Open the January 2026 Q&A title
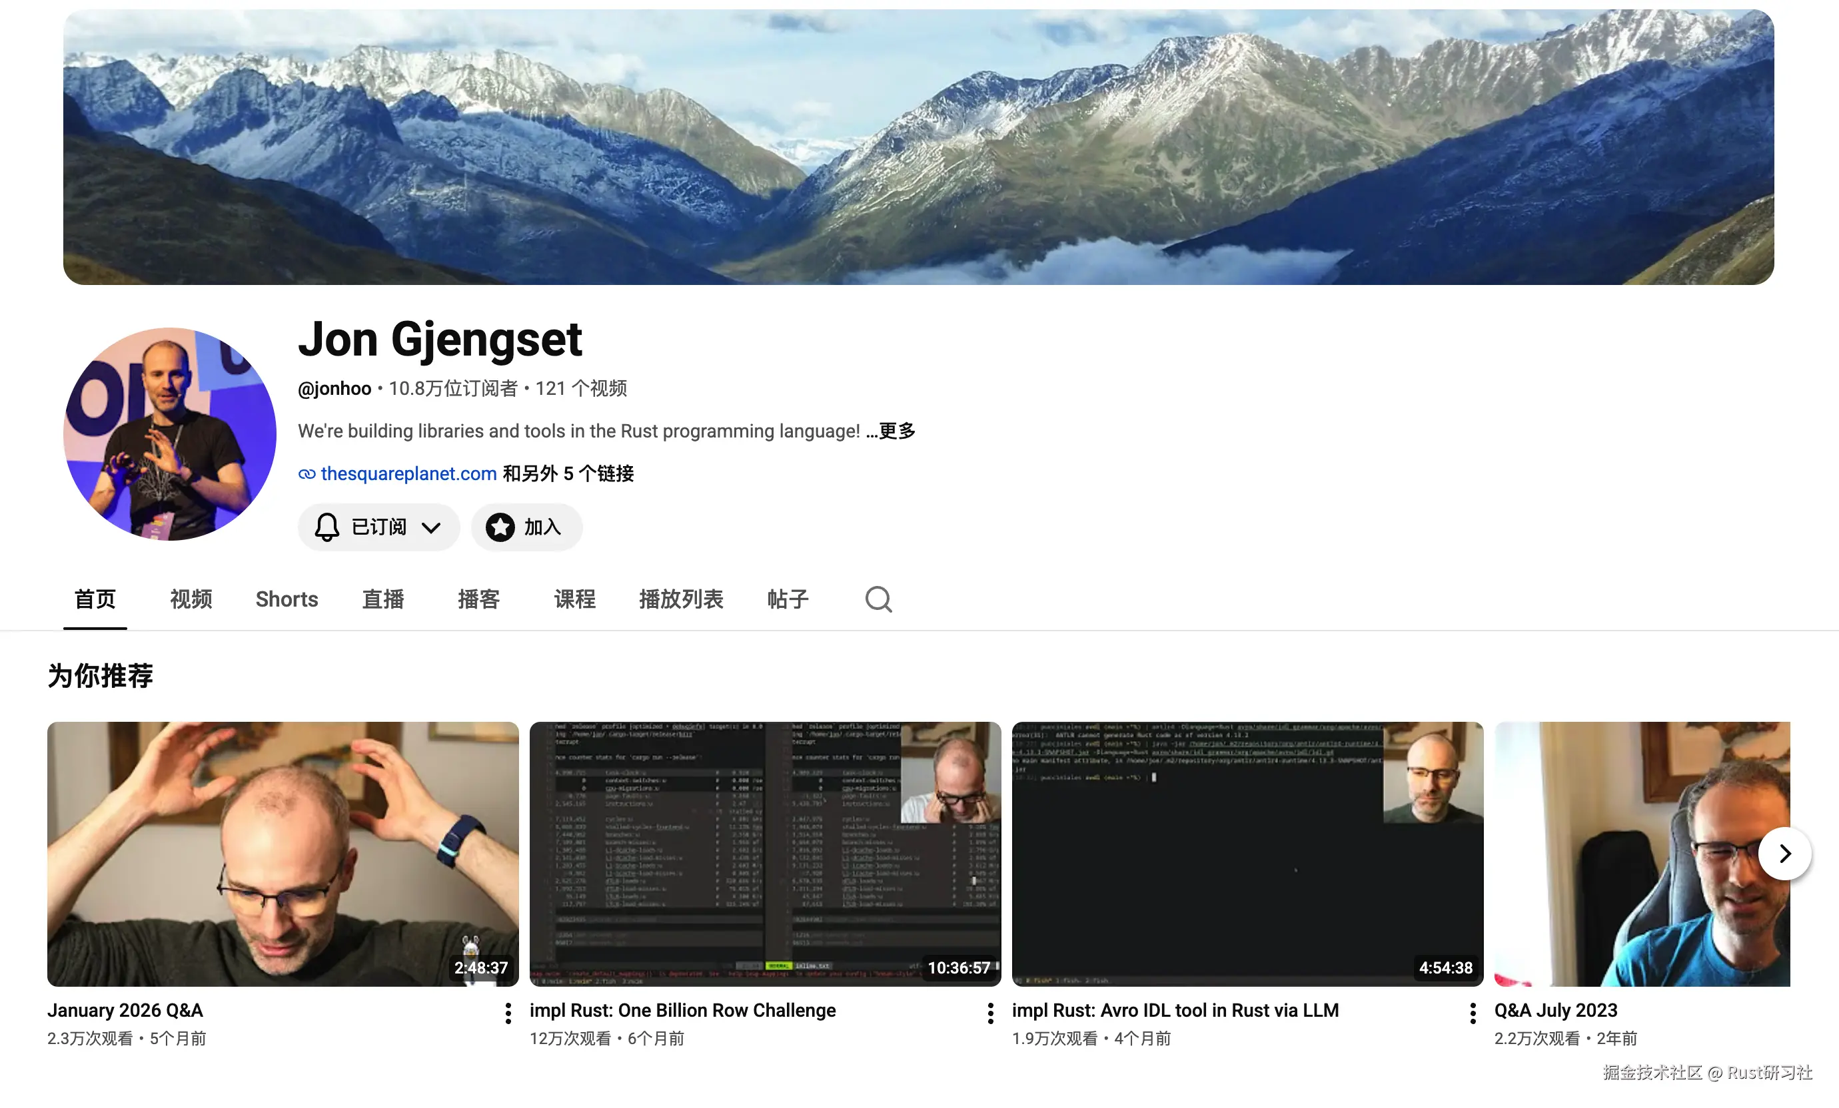Screen dimensions: 1839x1108 tap(125, 1010)
